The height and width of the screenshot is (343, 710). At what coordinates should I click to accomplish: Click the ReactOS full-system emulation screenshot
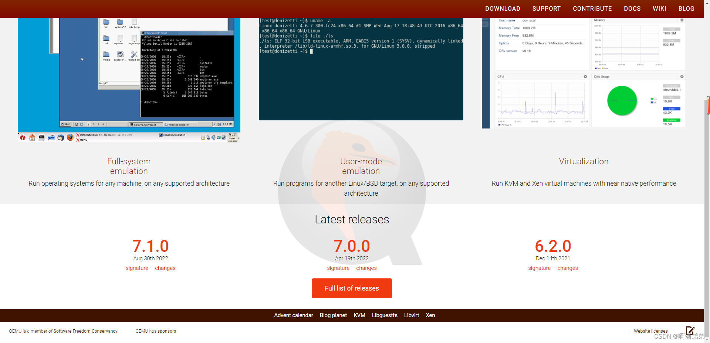pyautogui.click(x=129, y=79)
